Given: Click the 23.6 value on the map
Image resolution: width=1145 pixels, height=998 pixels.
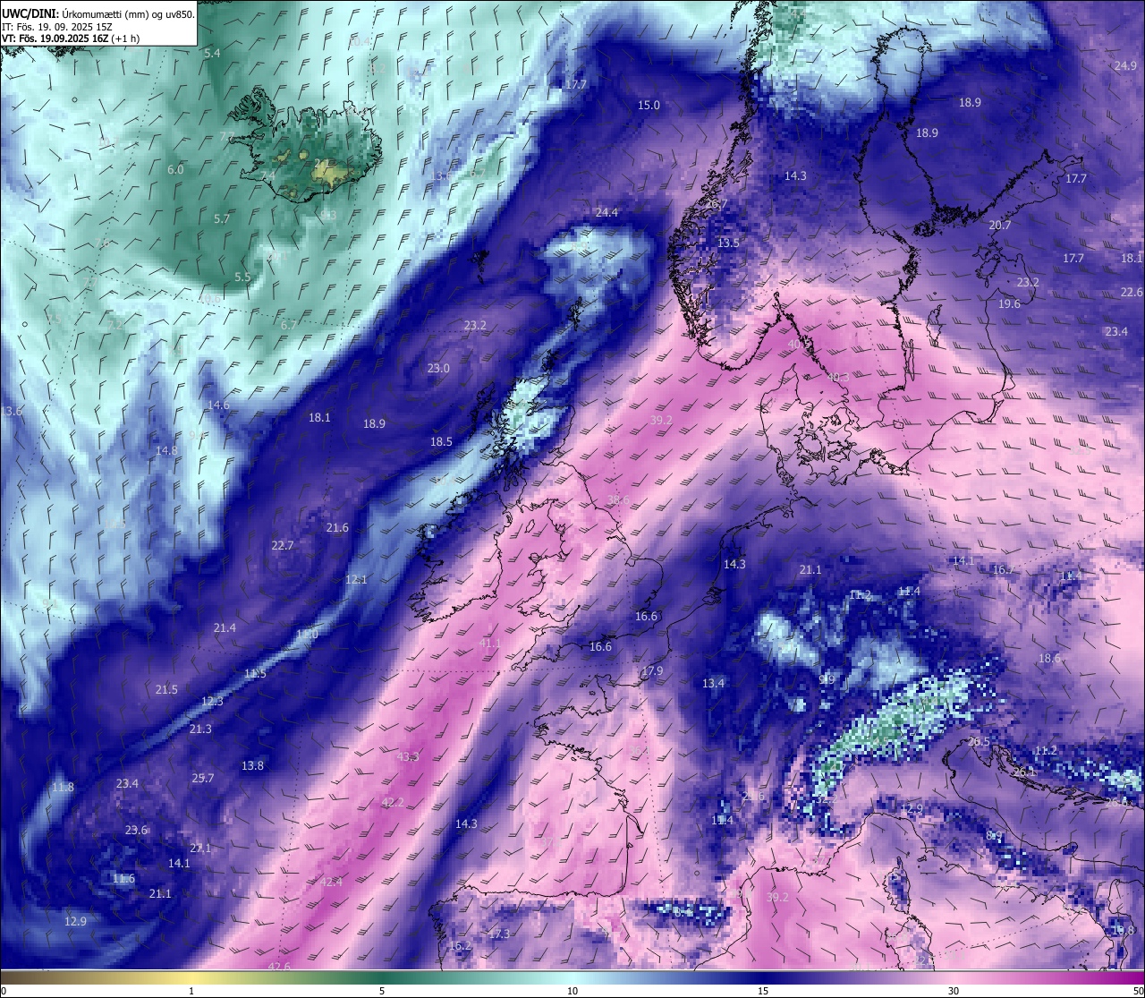Looking at the screenshot, I should pos(136,831).
